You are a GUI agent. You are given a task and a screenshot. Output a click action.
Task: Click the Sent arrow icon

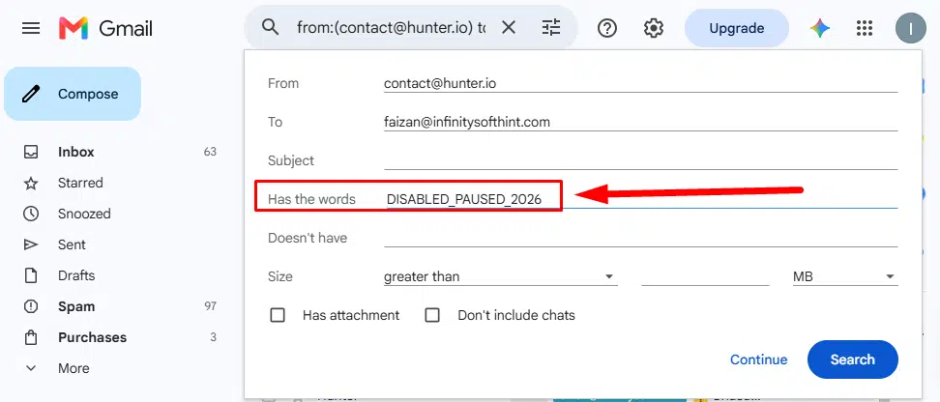click(31, 244)
